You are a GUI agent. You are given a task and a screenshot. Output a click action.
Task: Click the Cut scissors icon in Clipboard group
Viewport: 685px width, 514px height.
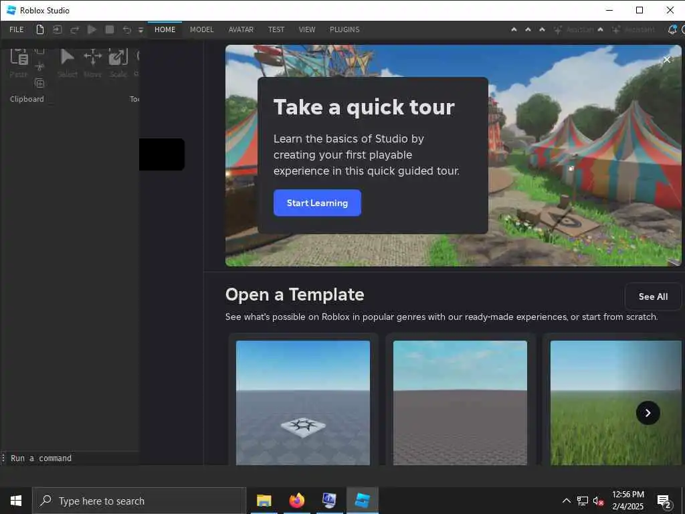click(39, 67)
